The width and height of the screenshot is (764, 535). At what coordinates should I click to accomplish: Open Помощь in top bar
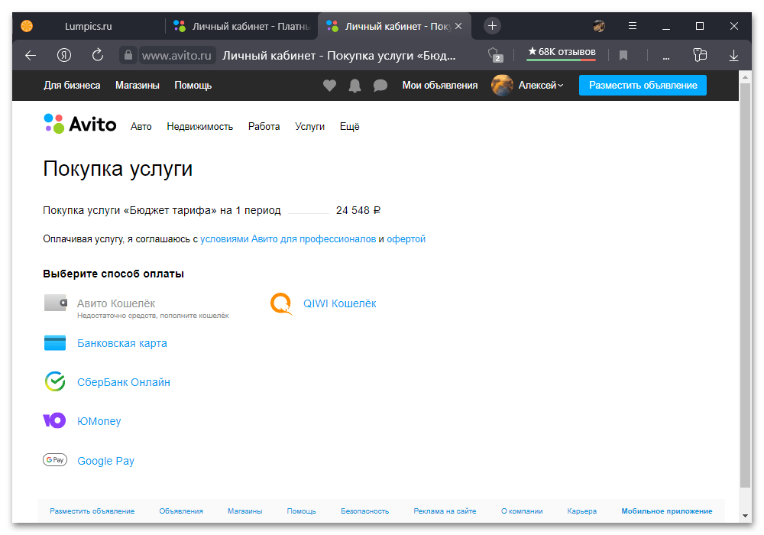(x=193, y=86)
